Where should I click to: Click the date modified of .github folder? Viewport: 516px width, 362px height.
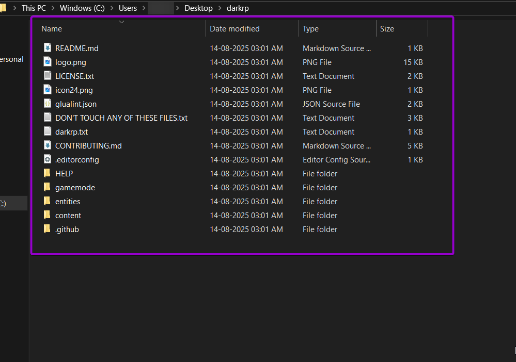click(246, 229)
